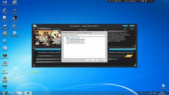Open the Avast Free Antivirus shortcut
Screen dimensions: 169x95
5,34
